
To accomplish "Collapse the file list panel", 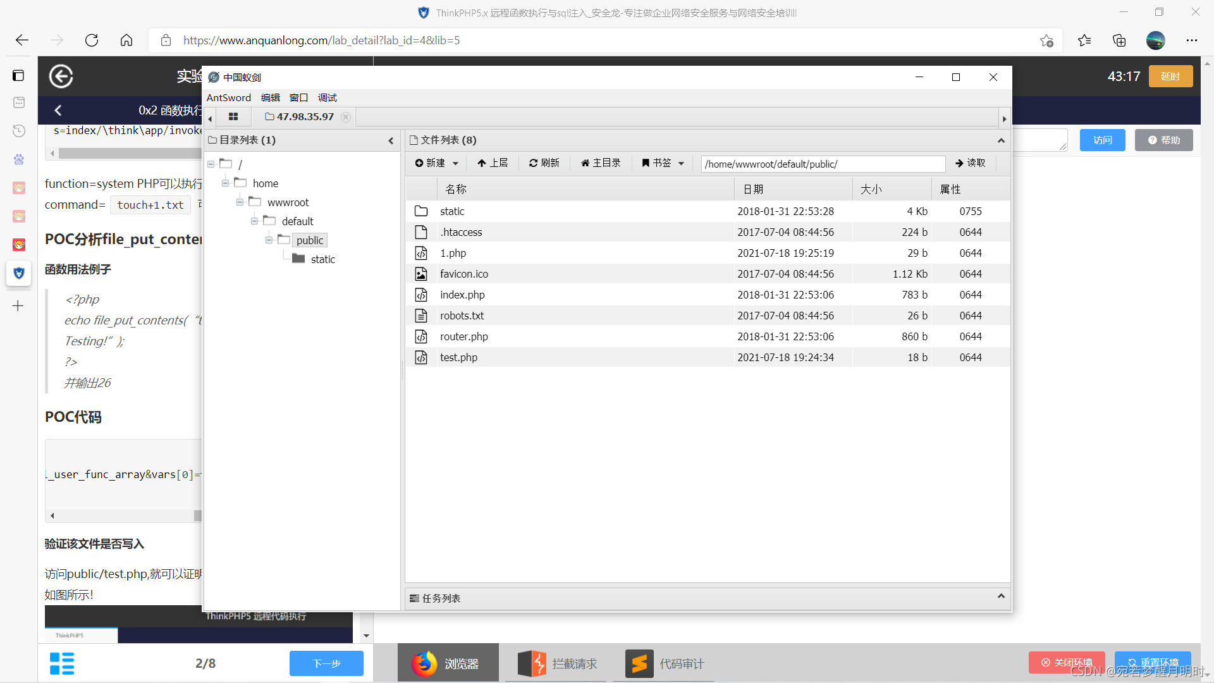I will [x=1001, y=140].
